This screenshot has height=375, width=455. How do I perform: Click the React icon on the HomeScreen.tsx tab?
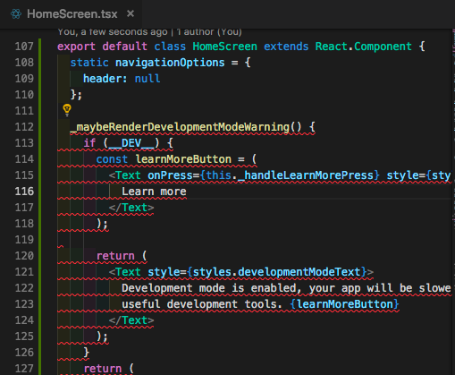click(16, 14)
